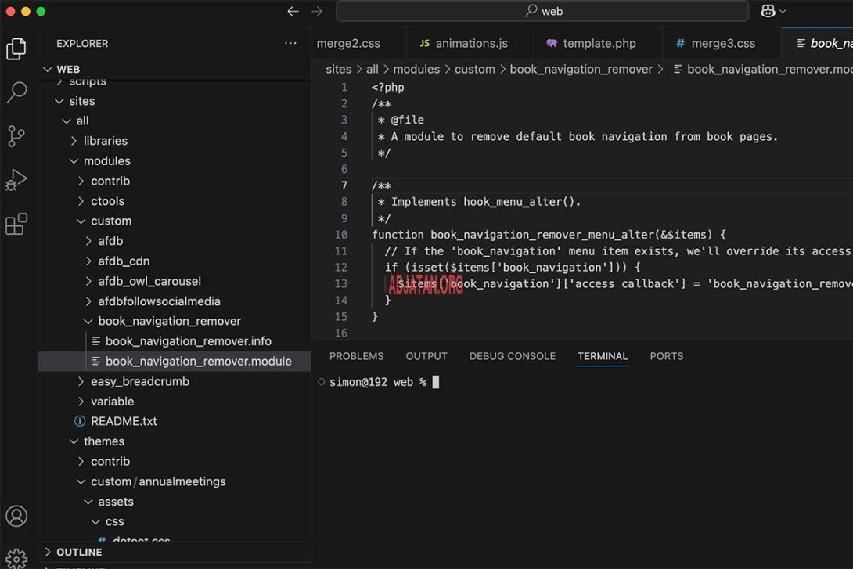This screenshot has width=853, height=569.
Task: Switch to the DEBUG CONSOLE panel tab
Action: [x=512, y=356]
